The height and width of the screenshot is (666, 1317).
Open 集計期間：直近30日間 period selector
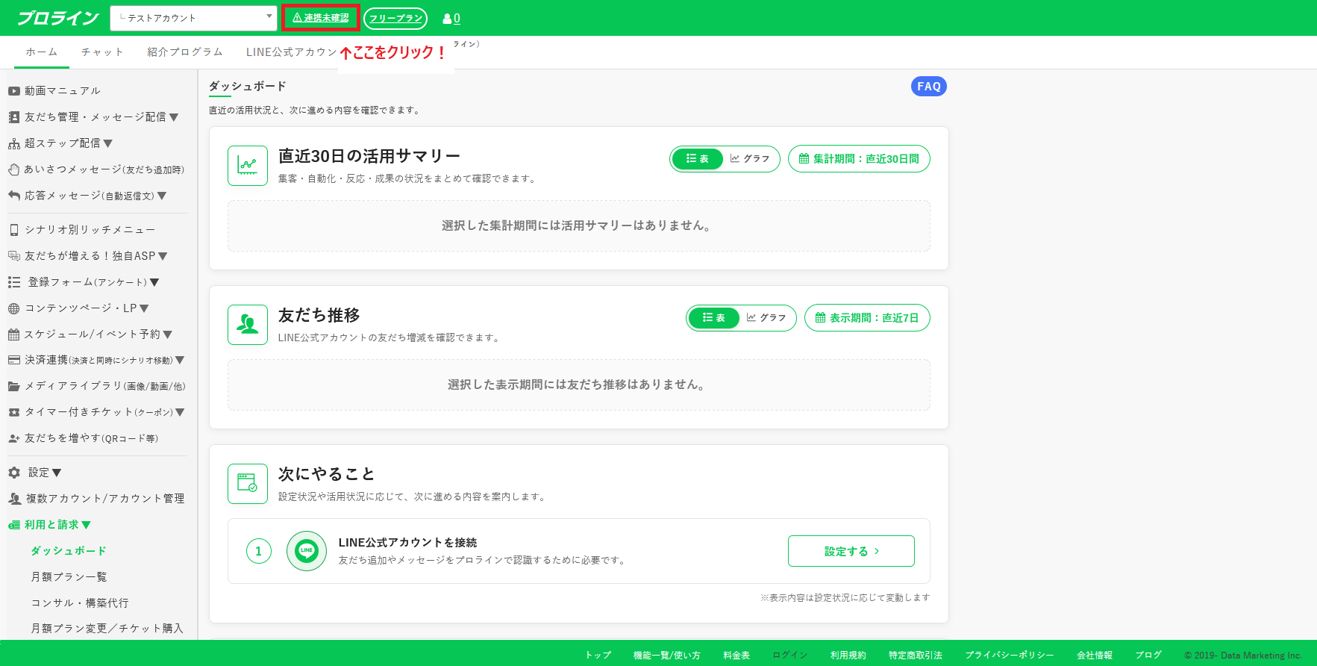[859, 159]
